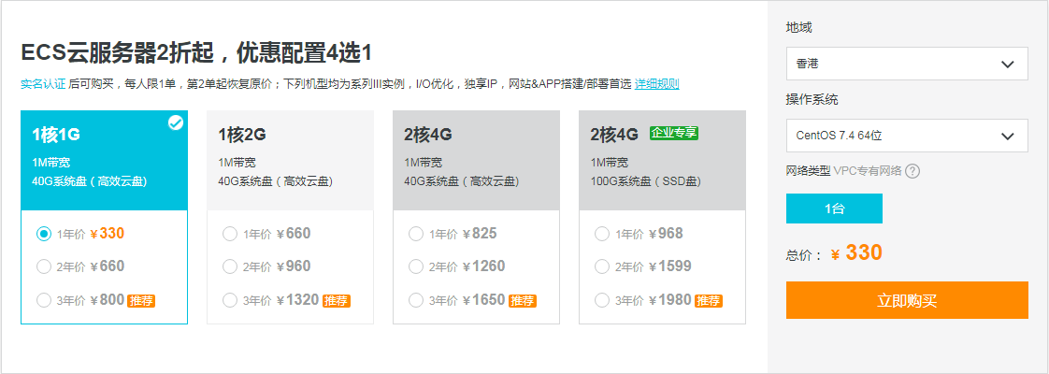Viewport: 1049px width, 374px height.
Task: Select 2年价 ¥960 radio for 1核2G
Action: tap(230, 266)
